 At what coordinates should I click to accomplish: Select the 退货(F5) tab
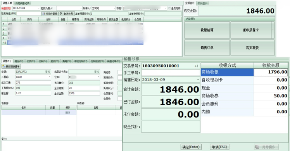[55, 61]
